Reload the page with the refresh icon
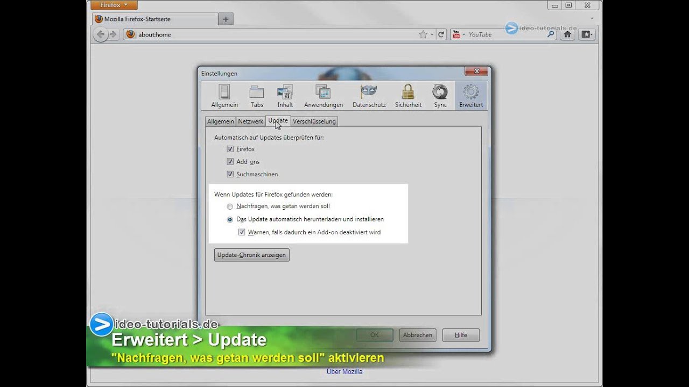This screenshot has height=387, width=689. [x=441, y=34]
